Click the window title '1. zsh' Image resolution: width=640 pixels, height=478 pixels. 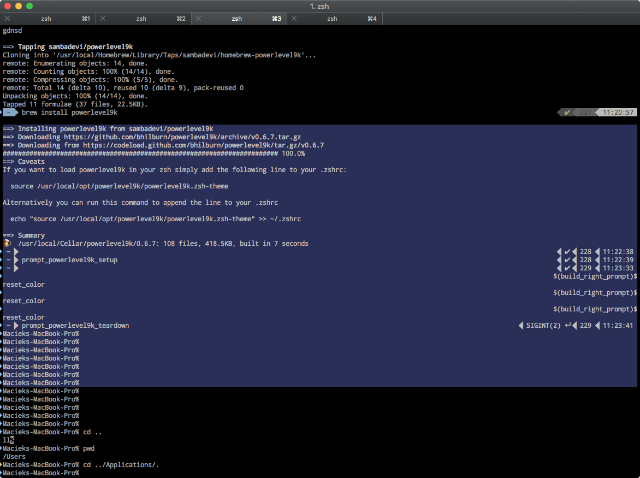[319, 6]
